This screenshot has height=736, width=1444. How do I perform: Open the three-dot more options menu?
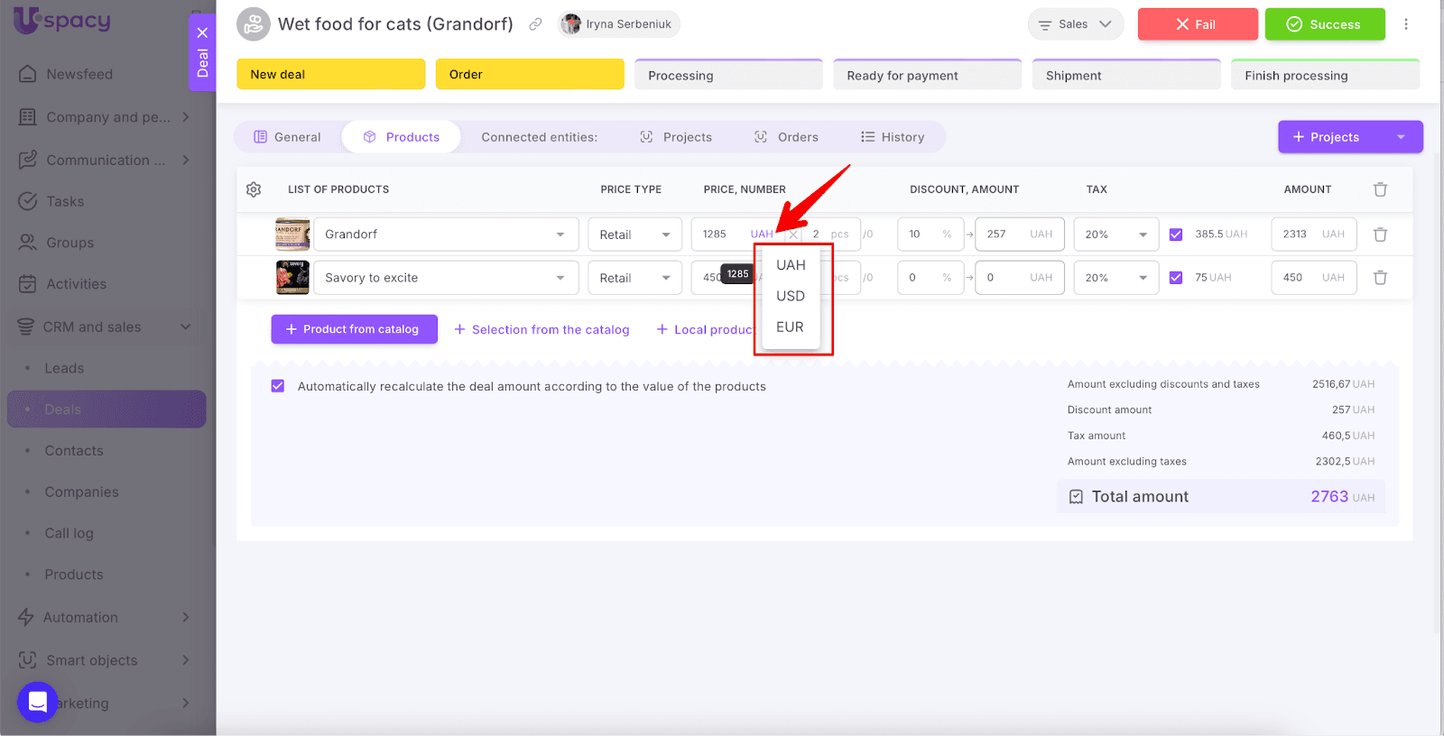tap(1405, 24)
